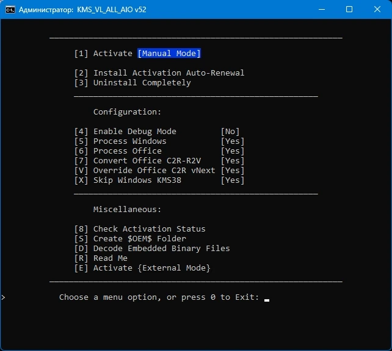Click [Yes] value next to Process Office

(233, 151)
